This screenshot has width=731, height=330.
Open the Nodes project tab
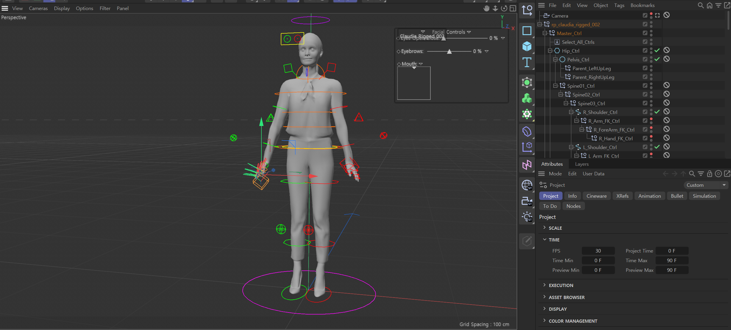[x=573, y=206]
